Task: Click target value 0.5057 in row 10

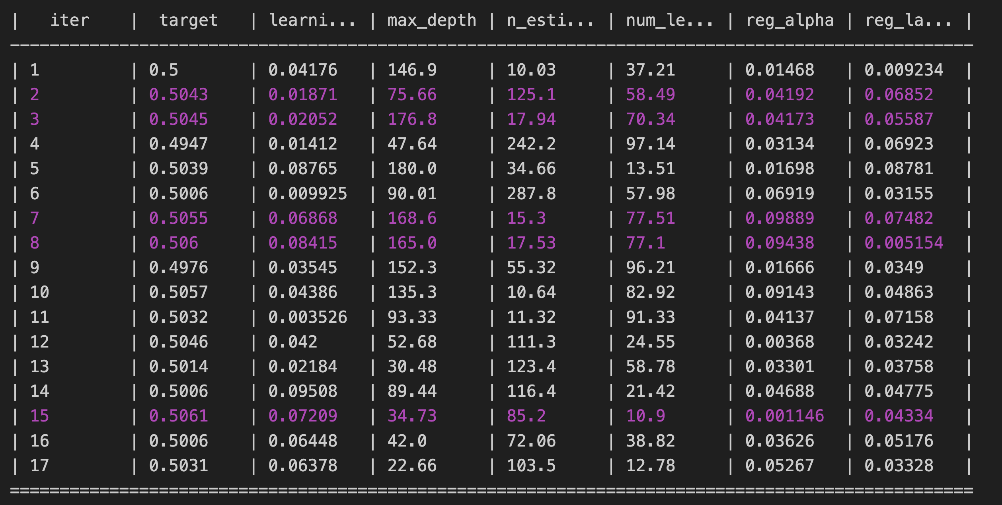Action: (x=179, y=292)
